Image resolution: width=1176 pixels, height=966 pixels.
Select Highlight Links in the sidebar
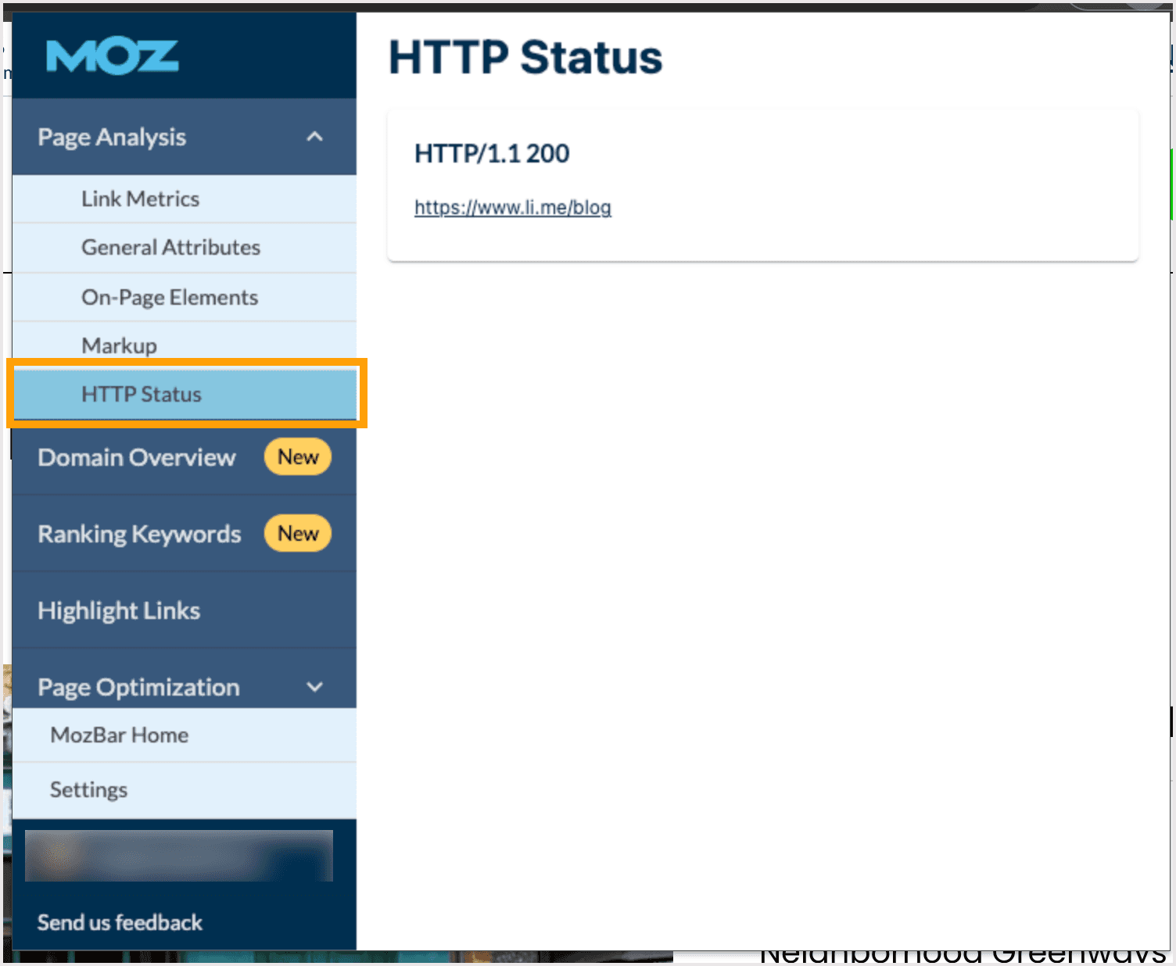[118, 610]
